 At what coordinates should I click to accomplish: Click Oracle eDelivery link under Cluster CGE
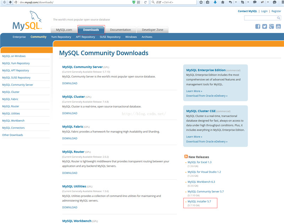coord(207,142)
